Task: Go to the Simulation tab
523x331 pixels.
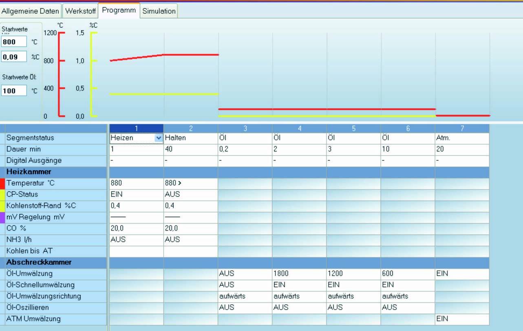Action: (x=159, y=11)
